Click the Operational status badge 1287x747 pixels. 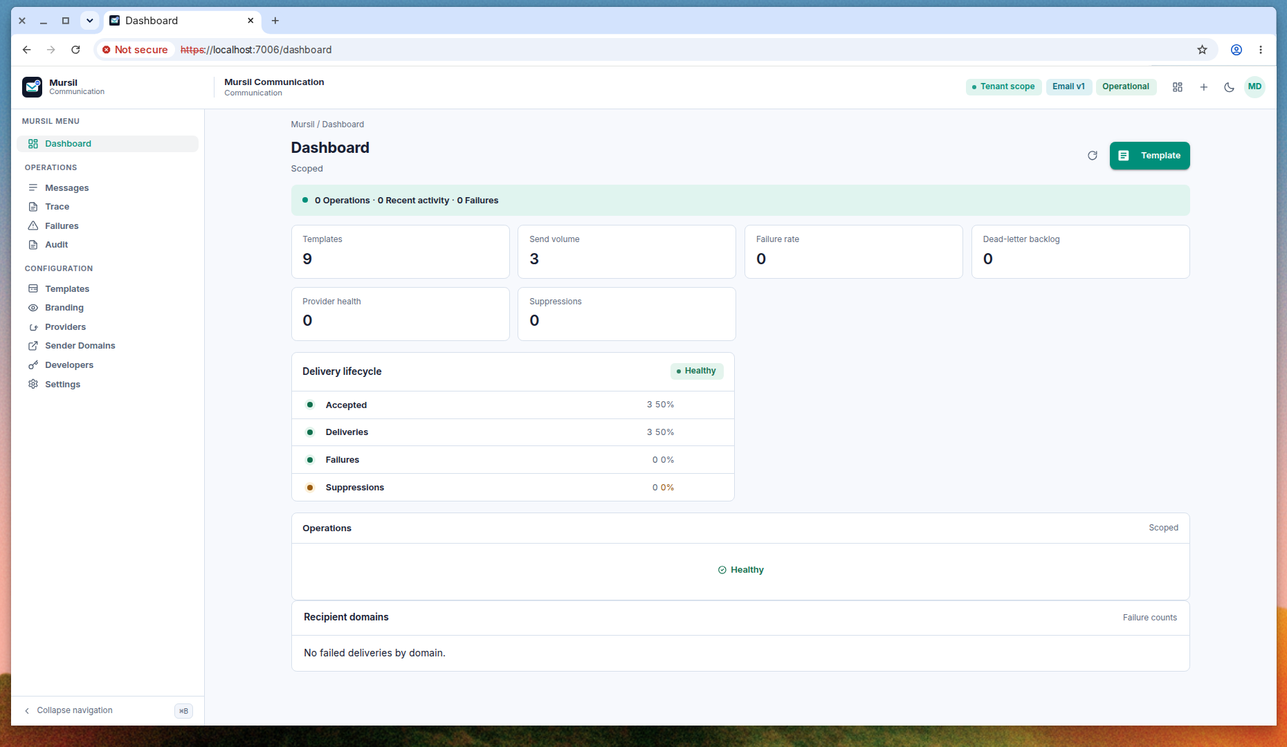pyautogui.click(x=1126, y=87)
